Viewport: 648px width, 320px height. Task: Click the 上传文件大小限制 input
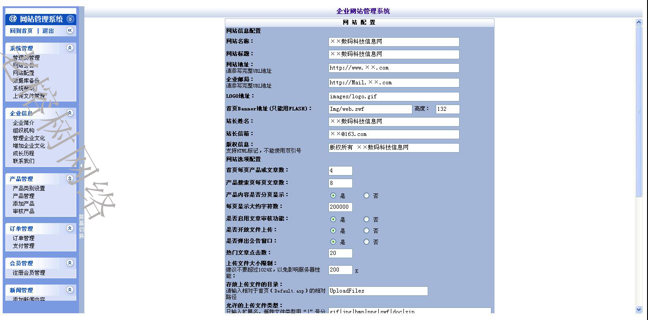click(x=341, y=270)
